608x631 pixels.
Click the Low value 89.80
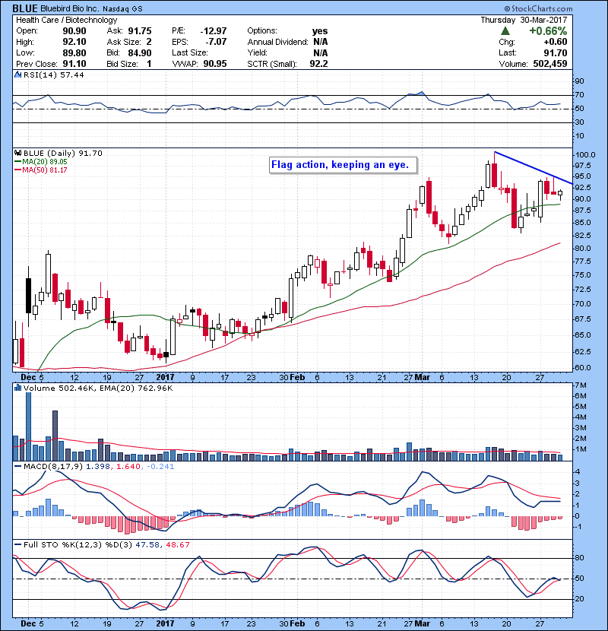(x=74, y=52)
